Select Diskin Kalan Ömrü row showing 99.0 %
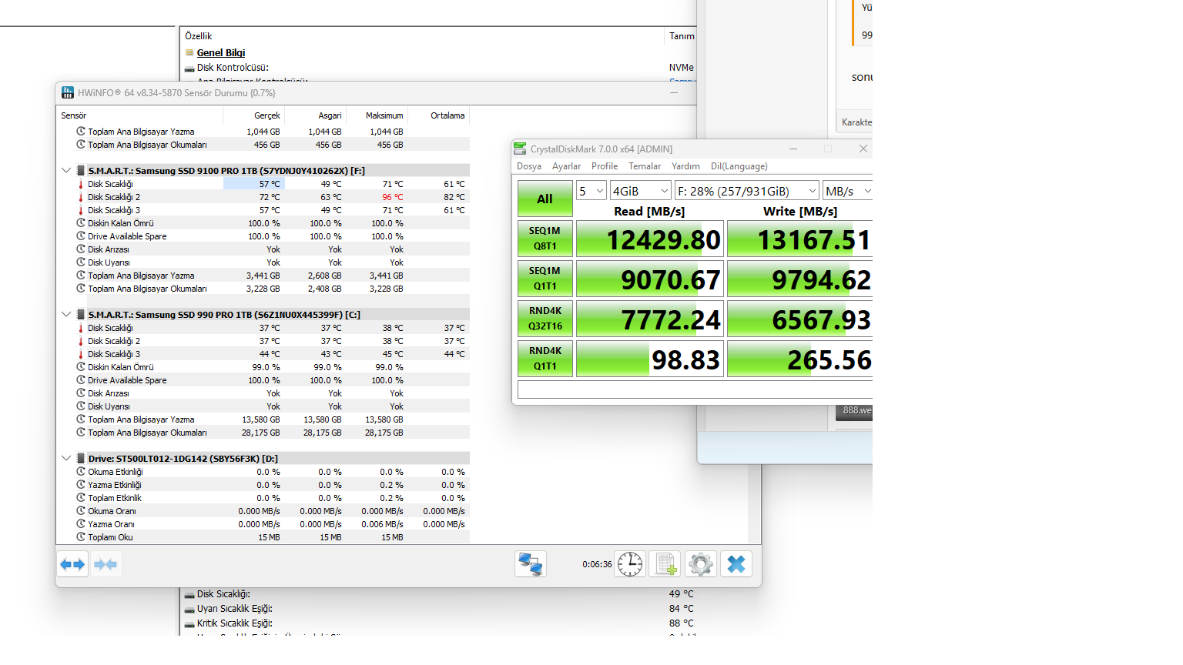Image resolution: width=1183 pixels, height=665 pixels. 264,367
